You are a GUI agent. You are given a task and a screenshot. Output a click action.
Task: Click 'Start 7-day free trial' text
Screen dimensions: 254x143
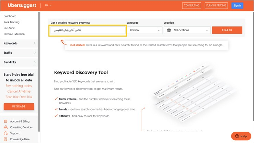(19, 75)
